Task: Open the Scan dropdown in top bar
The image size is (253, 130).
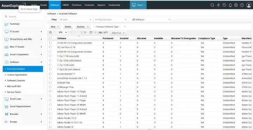Action: click(138, 5)
